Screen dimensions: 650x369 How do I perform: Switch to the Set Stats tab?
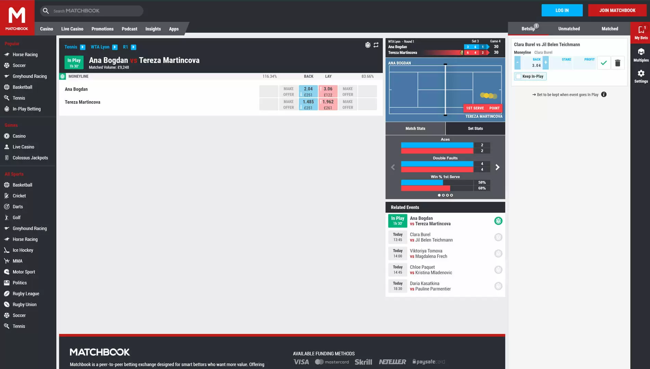(475, 128)
